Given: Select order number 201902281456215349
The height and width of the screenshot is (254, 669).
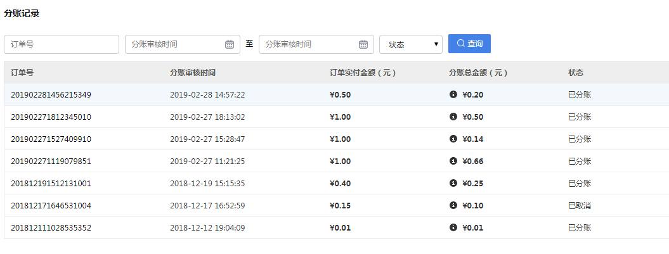Looking at the screenshot, I should pos(51,95).
